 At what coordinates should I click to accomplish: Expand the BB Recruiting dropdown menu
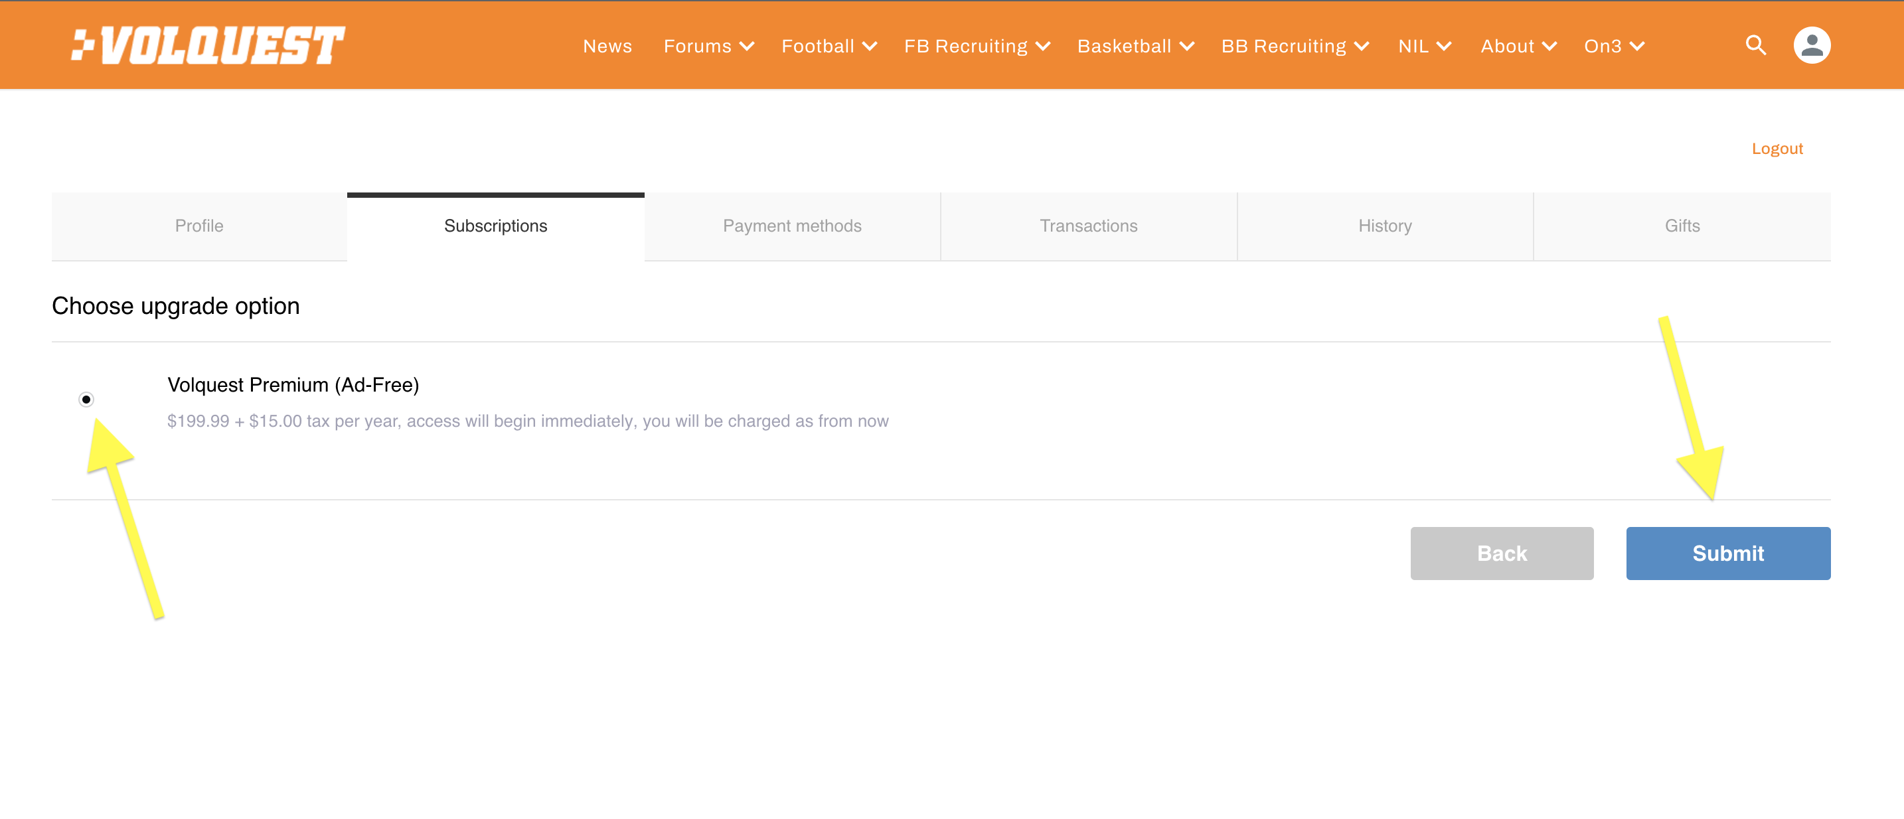(x=1295, y=46)
